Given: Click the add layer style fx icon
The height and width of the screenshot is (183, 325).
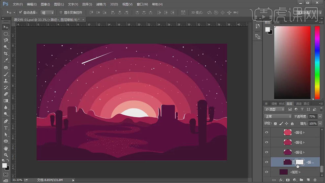Looking at the screenshot, I should pyautogui.click(x=281, y=180).
